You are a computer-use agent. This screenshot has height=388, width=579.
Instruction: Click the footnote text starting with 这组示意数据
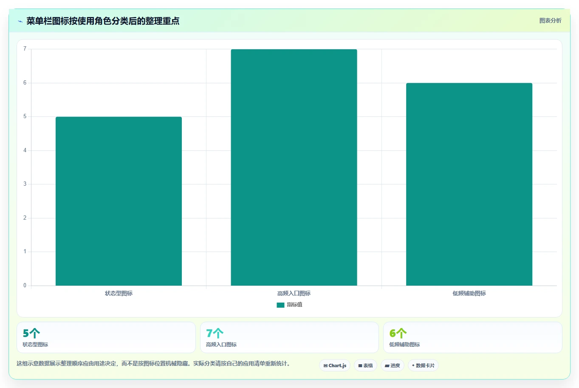153,364
